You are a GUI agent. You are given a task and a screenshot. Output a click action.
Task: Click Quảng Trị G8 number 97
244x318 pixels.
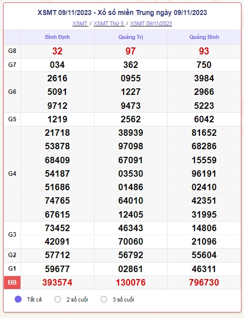[130, 51]
